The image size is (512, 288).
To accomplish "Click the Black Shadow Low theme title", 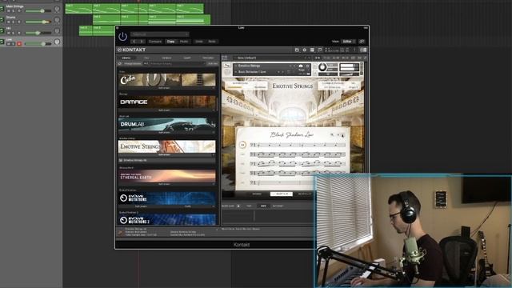I will pos(291,134).
